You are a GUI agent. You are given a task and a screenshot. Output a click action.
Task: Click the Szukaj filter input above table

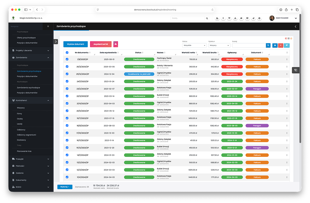tap(249, 45)
